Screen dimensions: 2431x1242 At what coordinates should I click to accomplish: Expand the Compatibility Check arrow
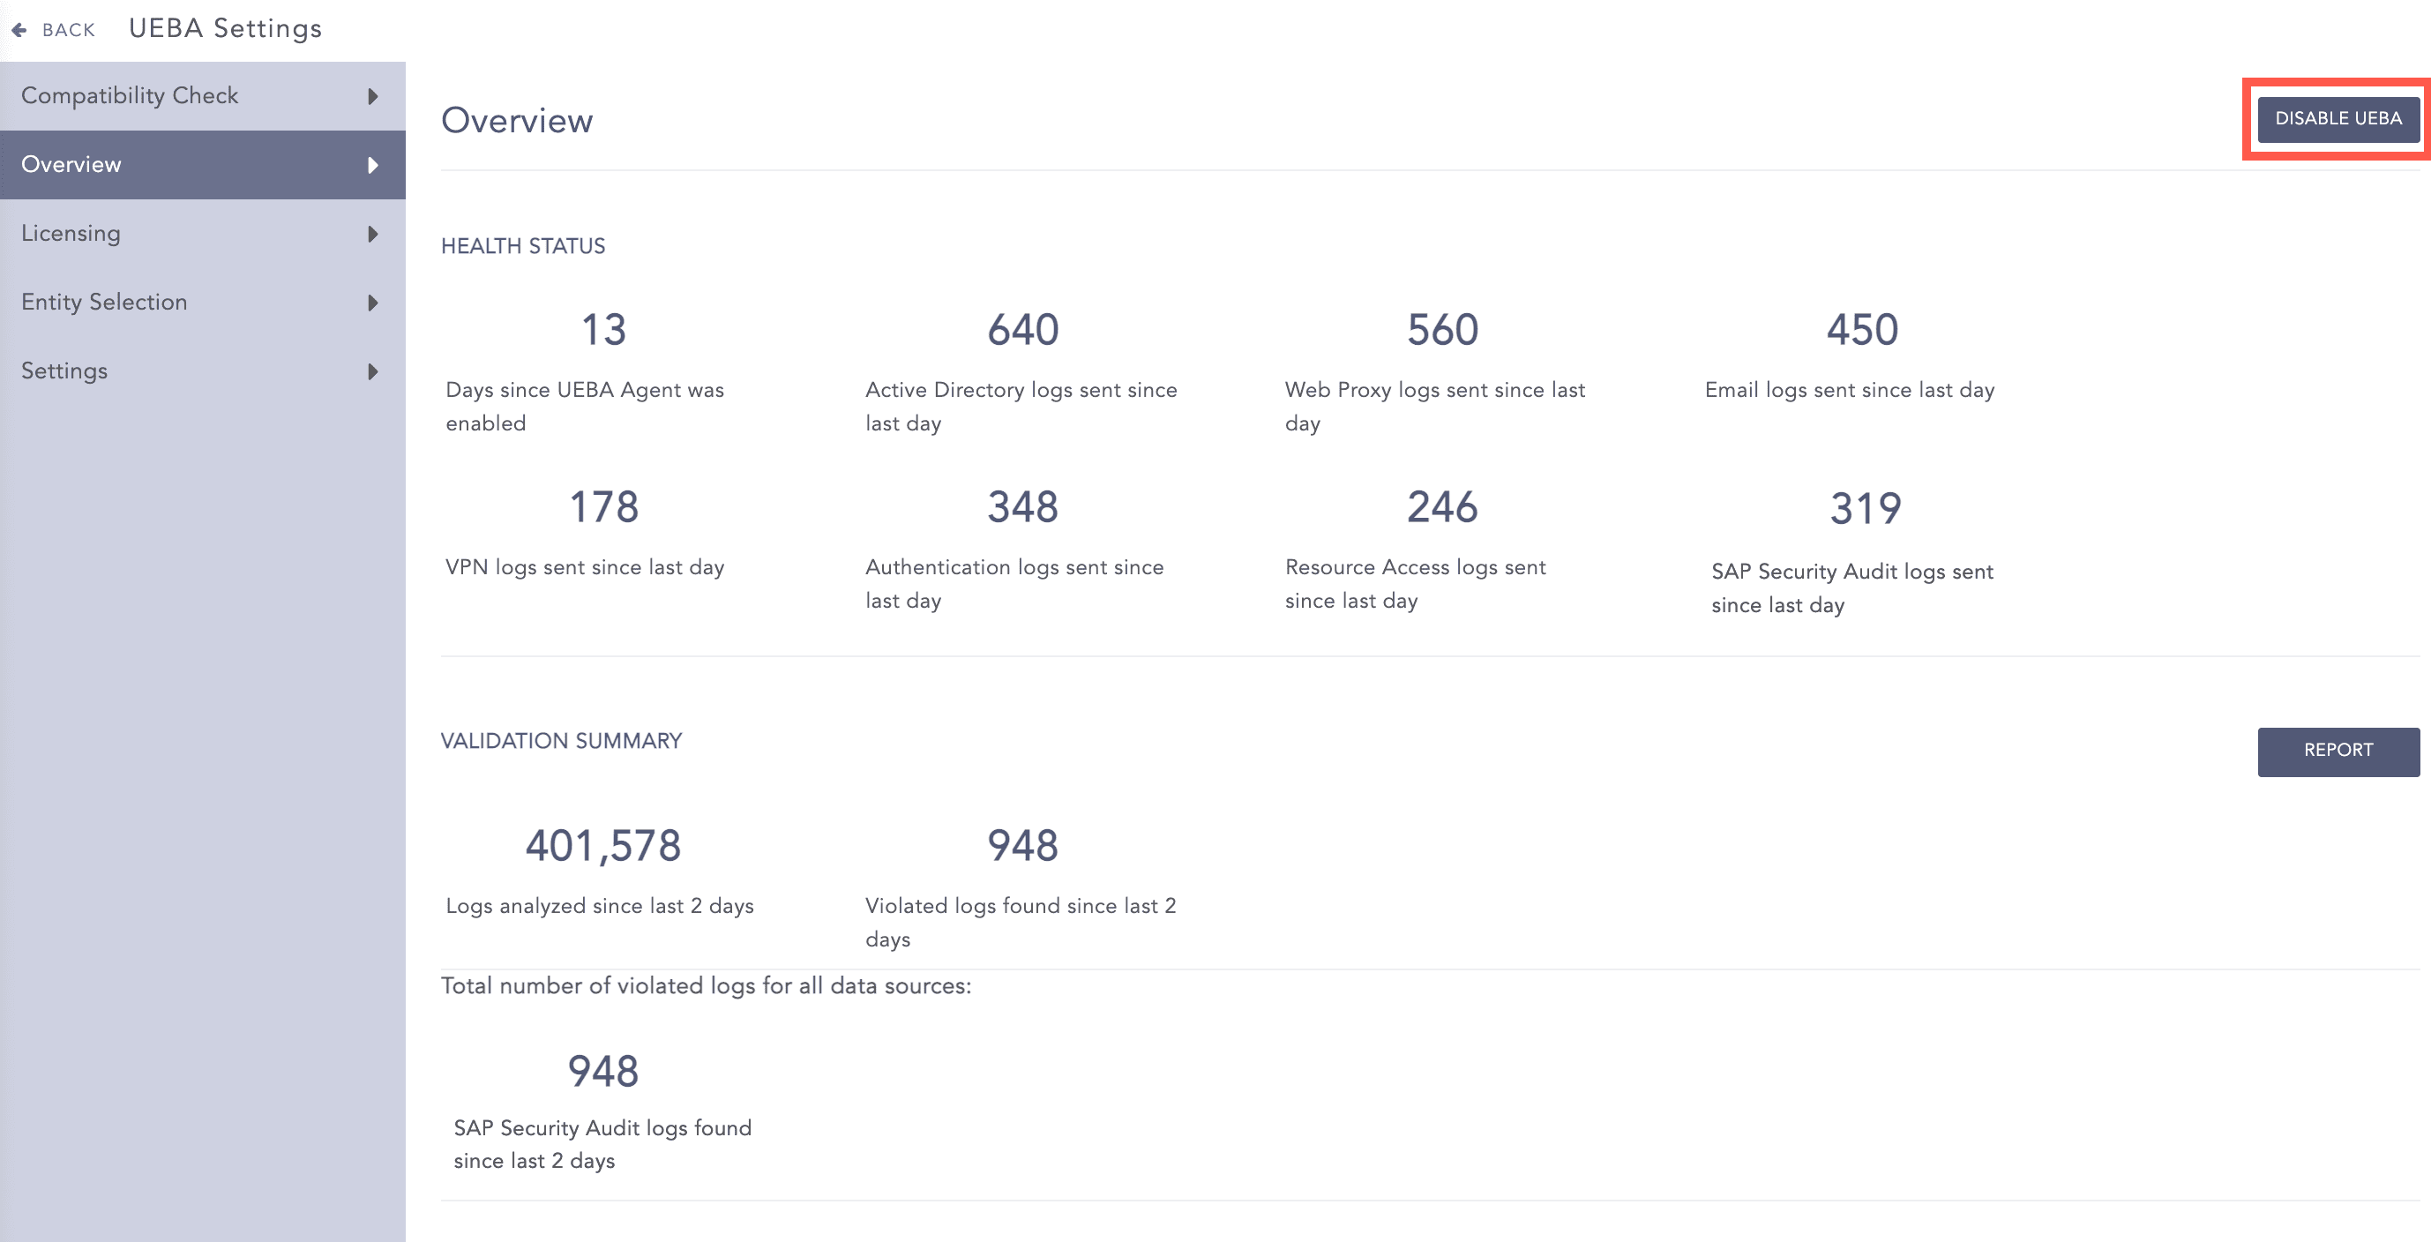373,96
